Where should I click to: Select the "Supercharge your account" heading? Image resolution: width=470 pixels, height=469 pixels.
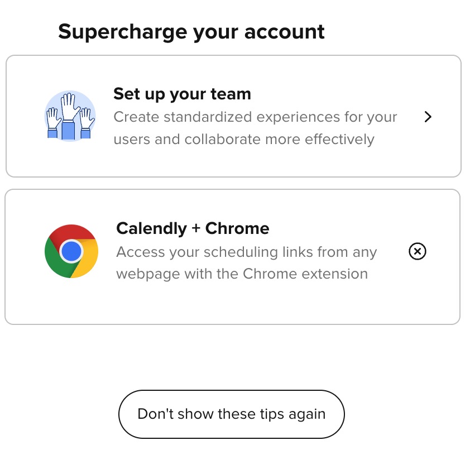[x=191, y=32]
